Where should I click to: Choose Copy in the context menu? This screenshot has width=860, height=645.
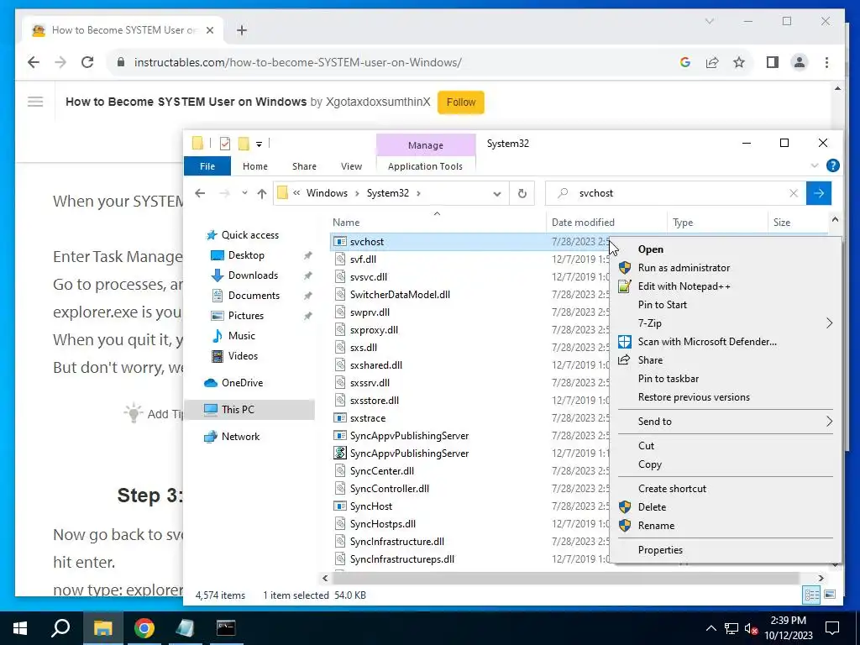[x=650, y=464]
